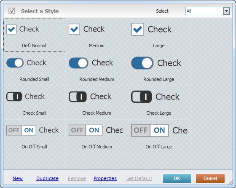Viewport: 236px width, 188px height.
Task: Confirm with the OK button
Action: click(177, 178)
